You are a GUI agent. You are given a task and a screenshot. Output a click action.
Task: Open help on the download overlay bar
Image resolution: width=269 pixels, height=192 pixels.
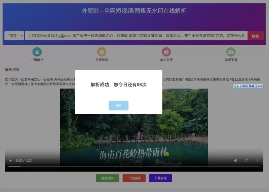(x=259, y=86)
